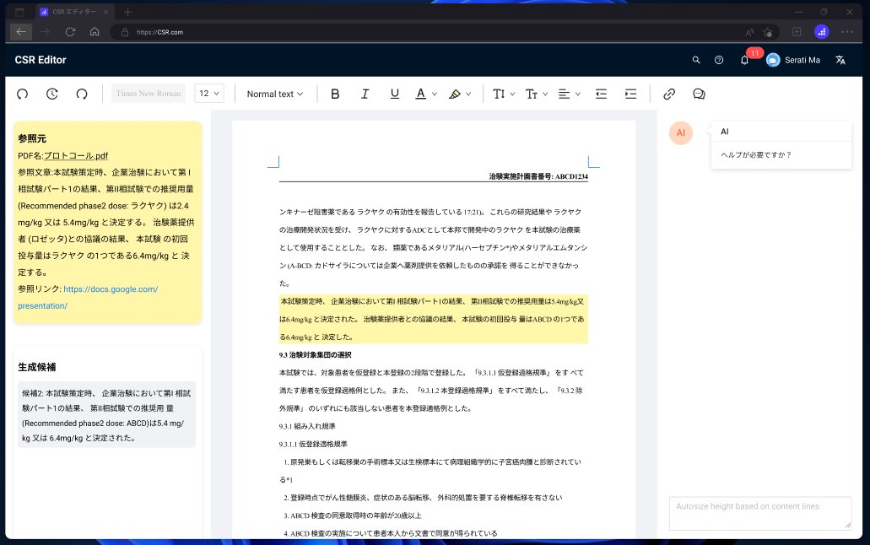Insert a hyperlink with the link icon
Viewport: 870px width, 545px height.
pos(669,94)
